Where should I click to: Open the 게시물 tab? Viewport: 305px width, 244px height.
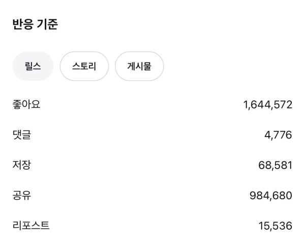(139, 66)
